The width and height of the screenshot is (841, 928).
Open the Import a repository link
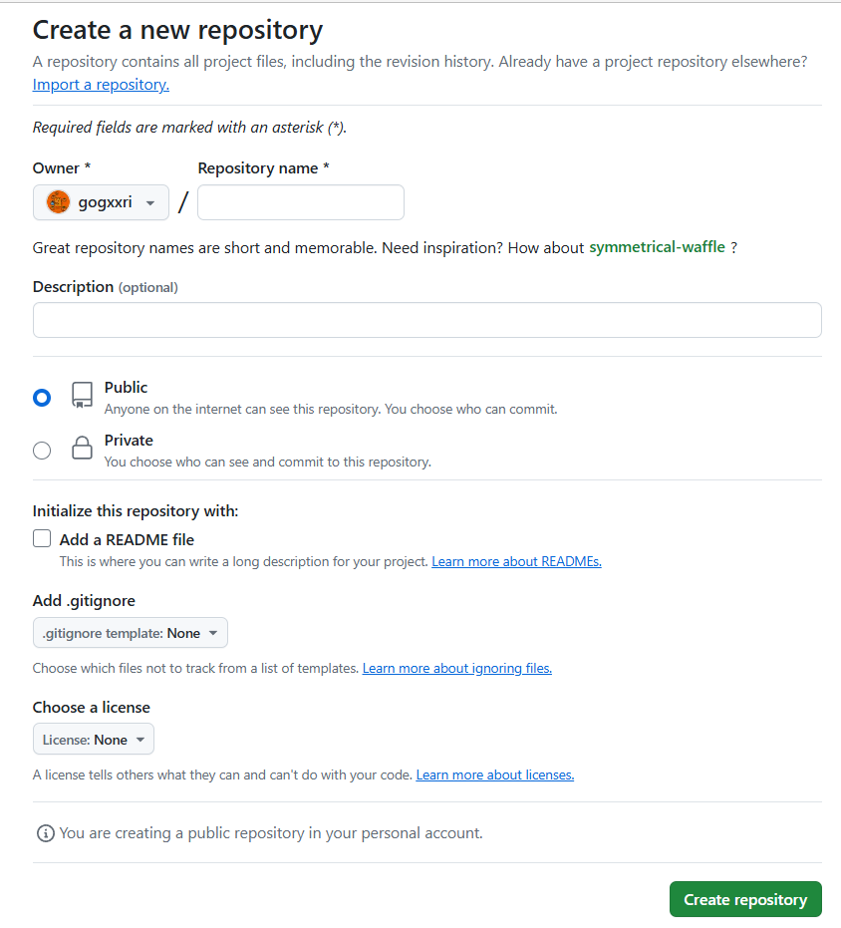[x=101, y=85]
